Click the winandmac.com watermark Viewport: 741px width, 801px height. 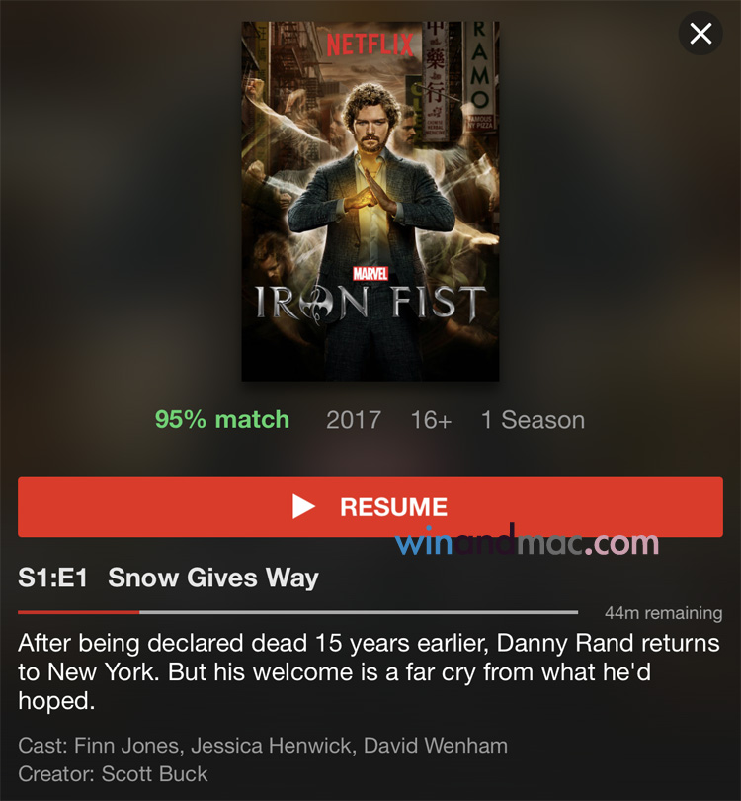527,542
